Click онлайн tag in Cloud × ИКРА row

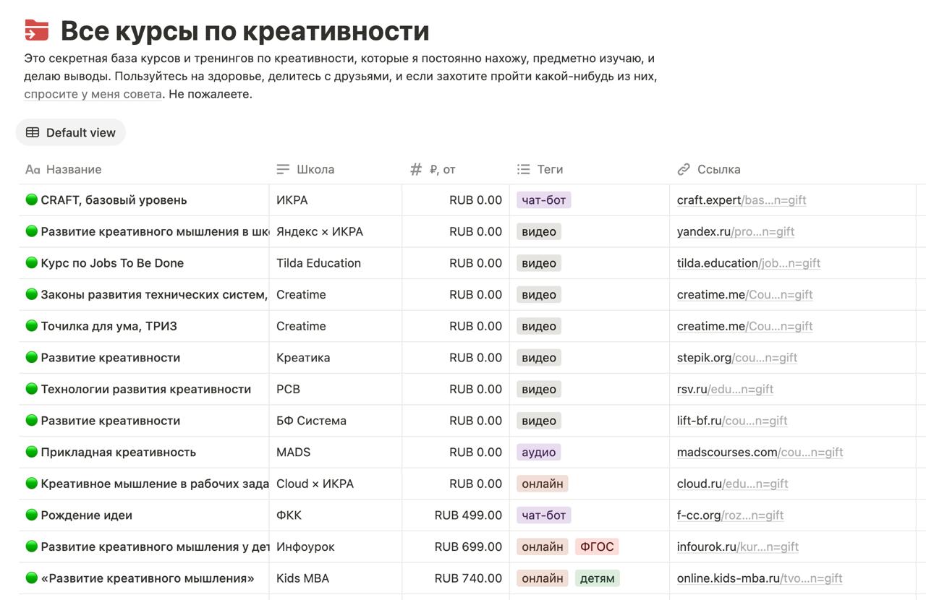543,484
